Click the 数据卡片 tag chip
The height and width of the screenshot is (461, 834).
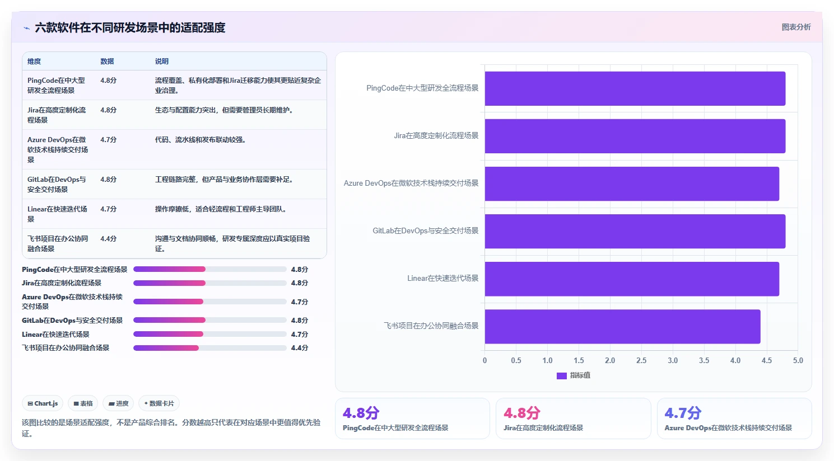(159, 403)
